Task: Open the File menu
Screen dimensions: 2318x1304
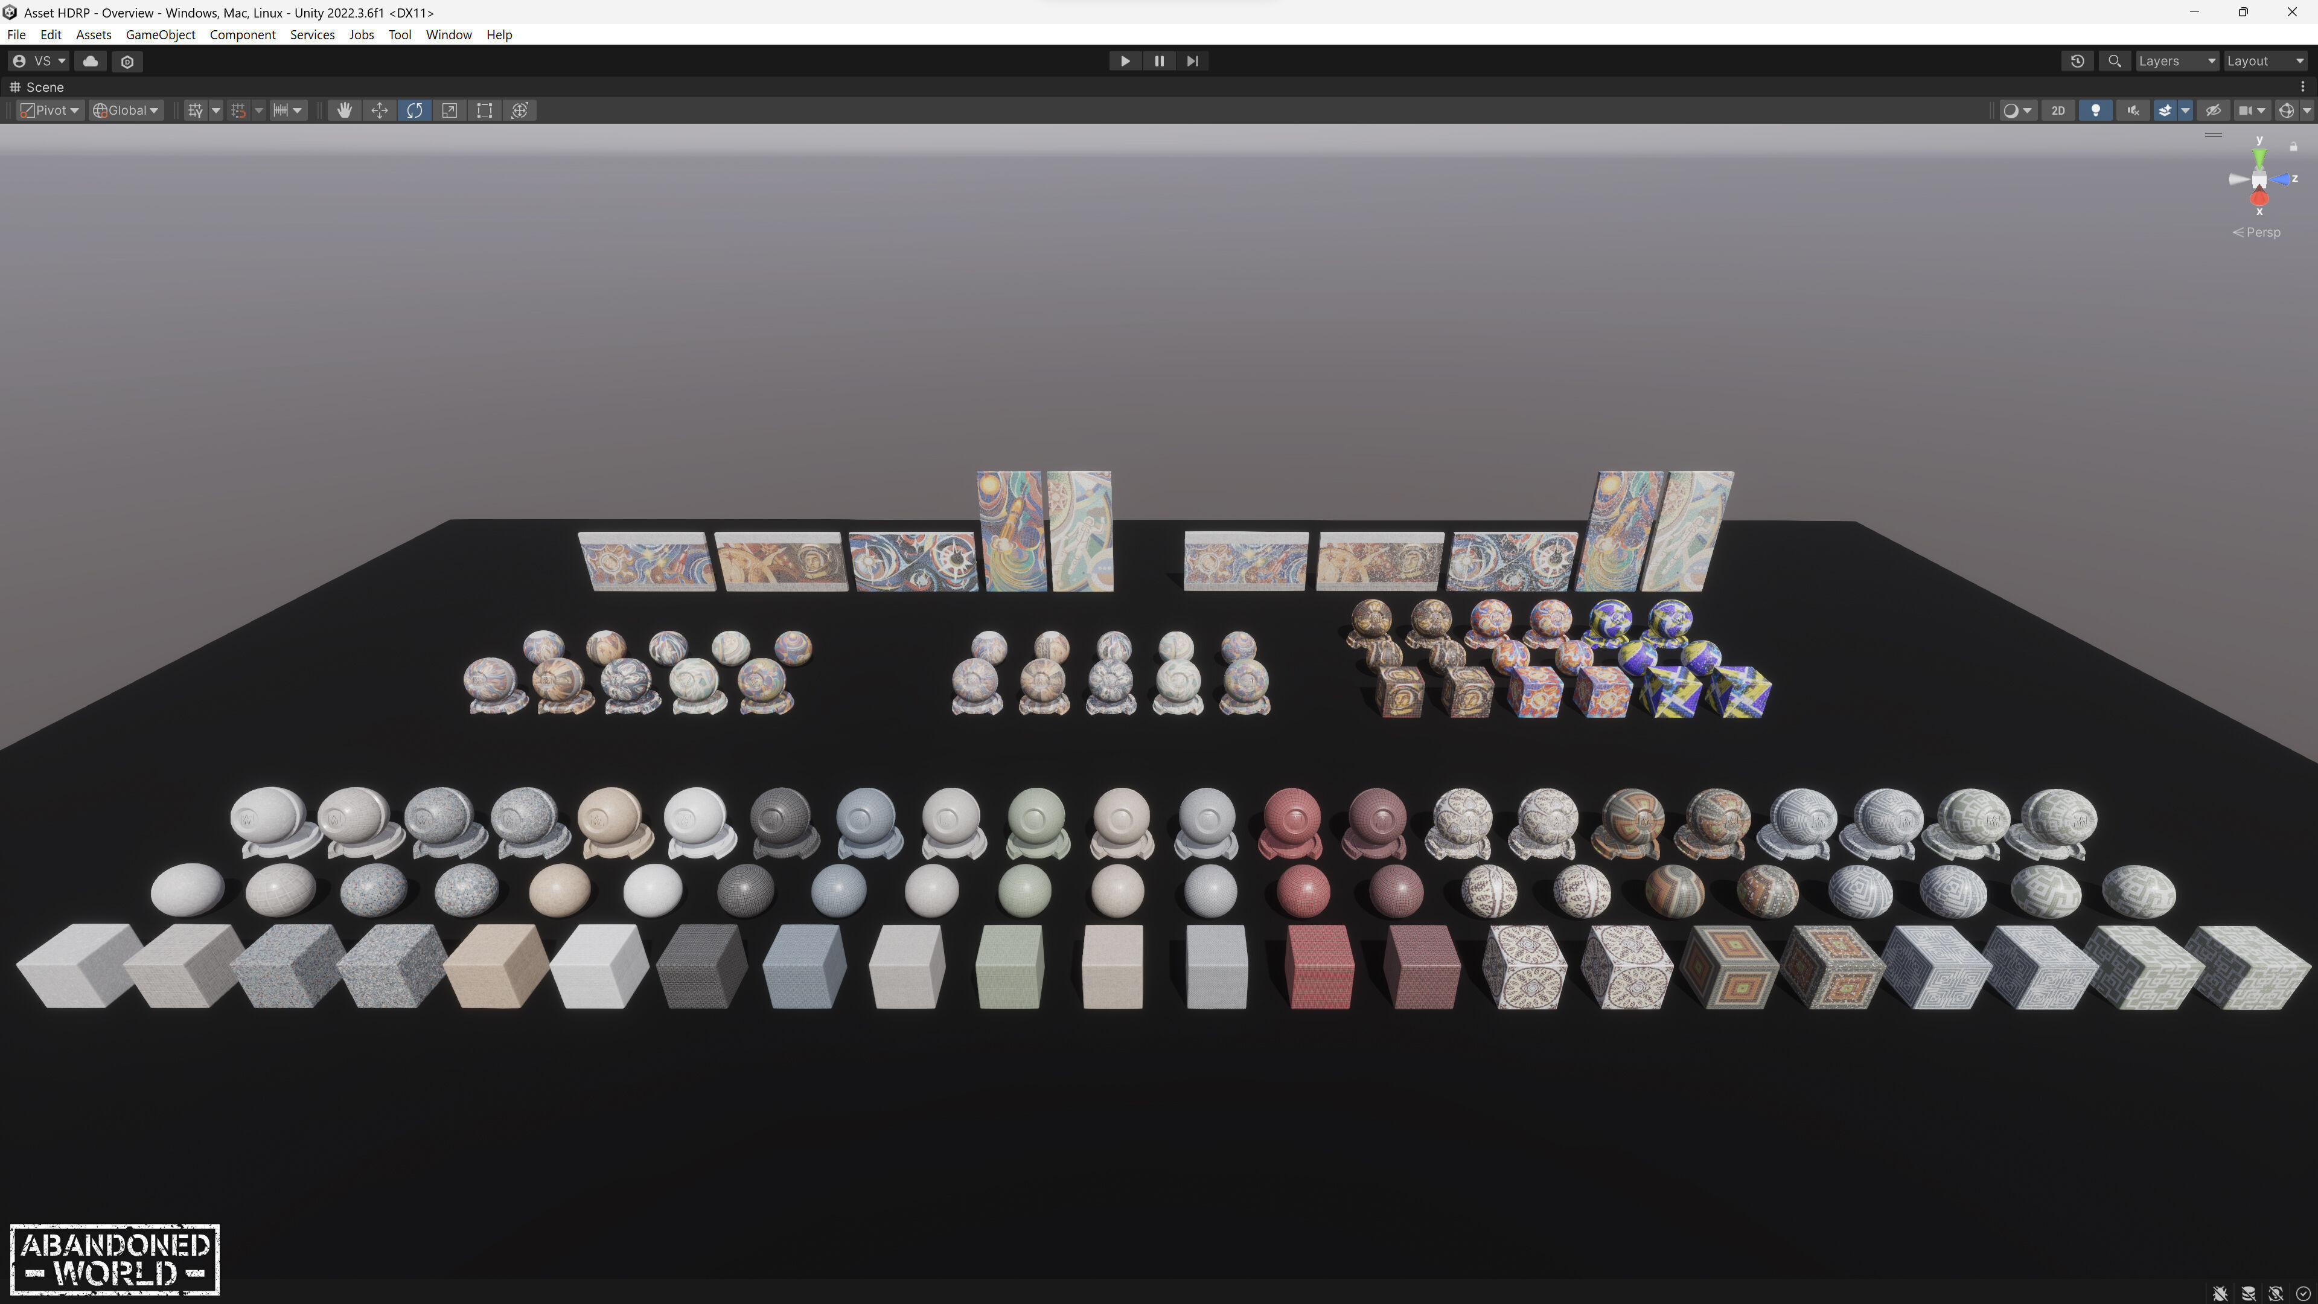Action: [x=16, y=34]
